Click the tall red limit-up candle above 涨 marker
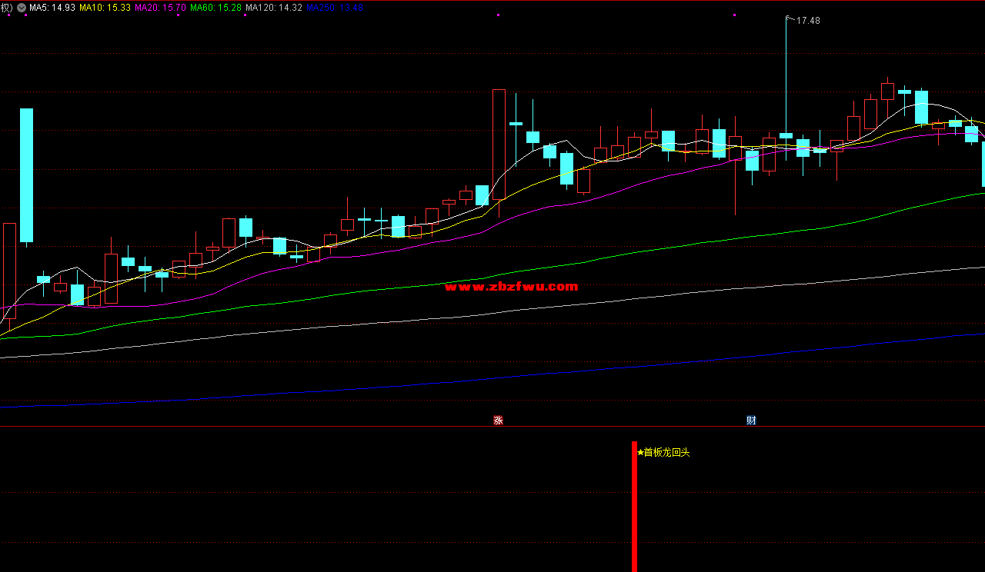 pos(499,145)
